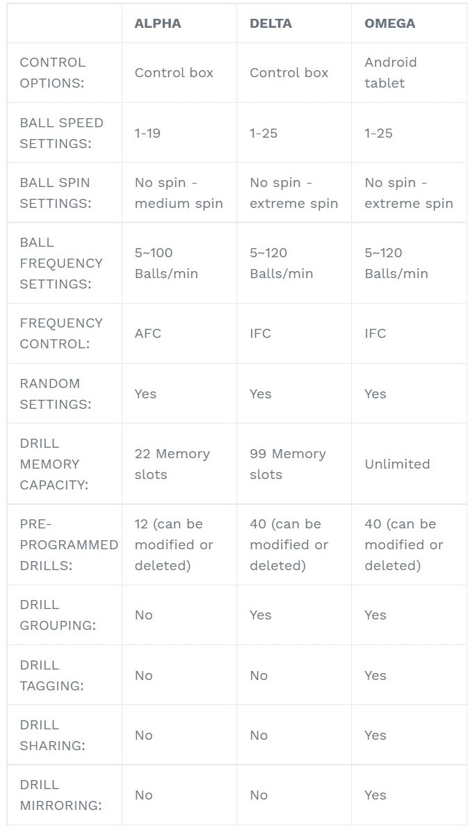The height and width of the screenshot is (835, 475).
Task: Select the 5~100 Balls/min cell
Action: 166,263
